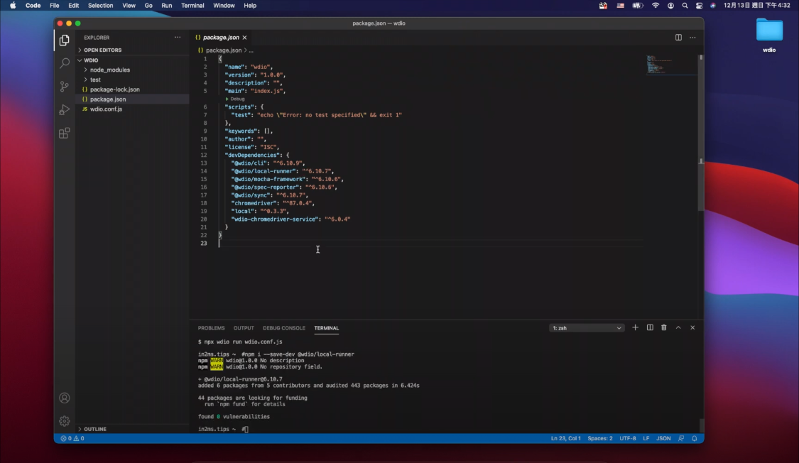The width and height of the screenshot is (799, 463).
Task: Split the editor to the right
Action: pyautogui.click(x=678, y=37)
